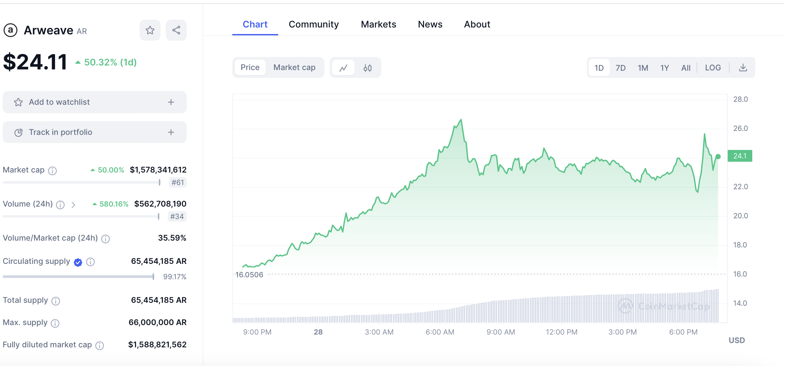Click Max. supply info icon

click(55, 323)
